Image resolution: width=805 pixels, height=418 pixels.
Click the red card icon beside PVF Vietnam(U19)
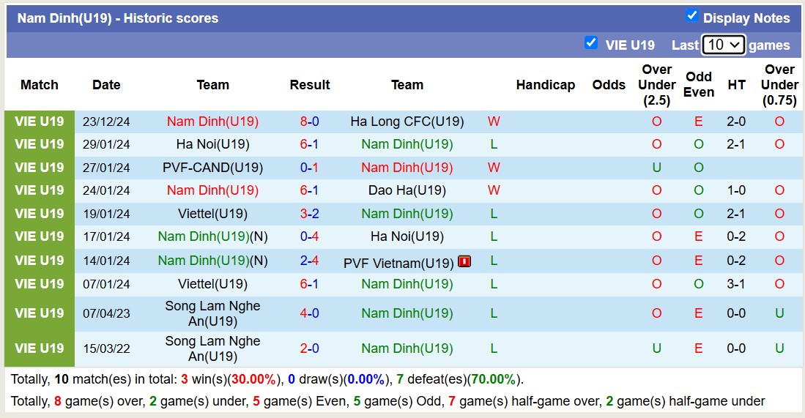click(464, 261)
